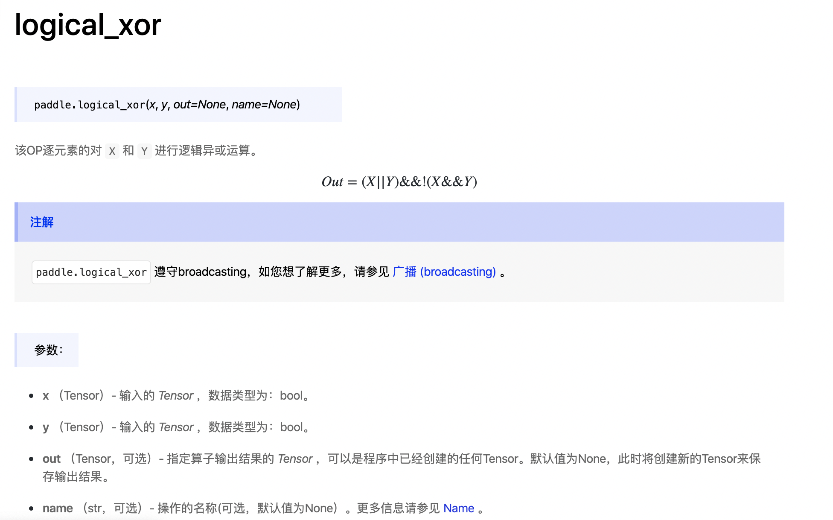Screen dimensions: 833x520
Task: Follow the Name link in parameters
Action: pyautogui.click(x=458, y=508)
